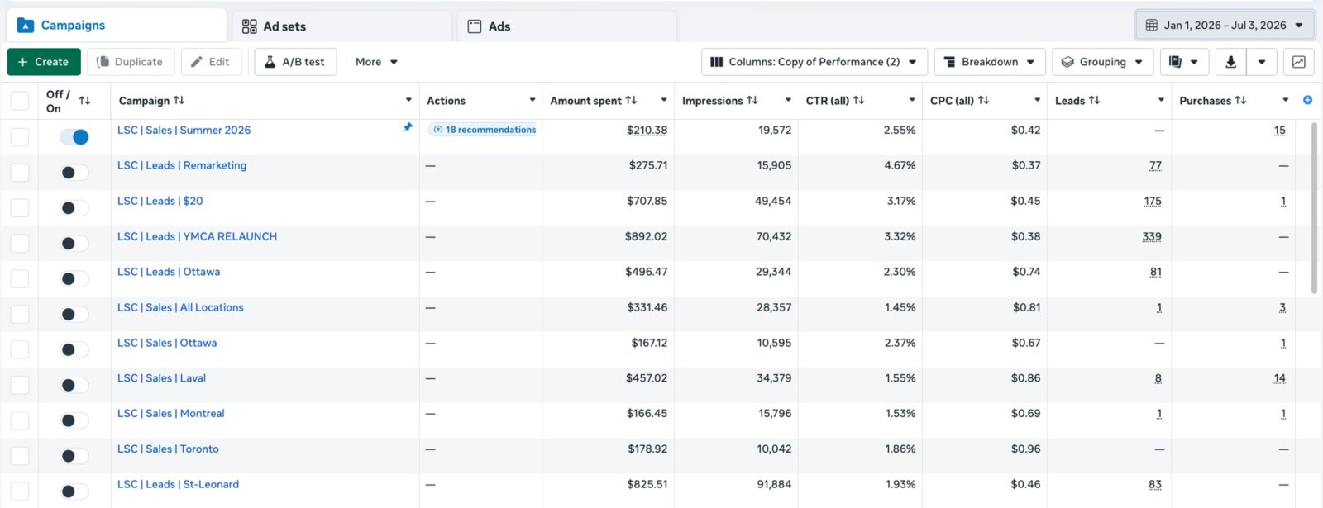Sort by Impressions arrows
Image resolution: width=1323 pixels, height=508 pixels.
[752, 100]
